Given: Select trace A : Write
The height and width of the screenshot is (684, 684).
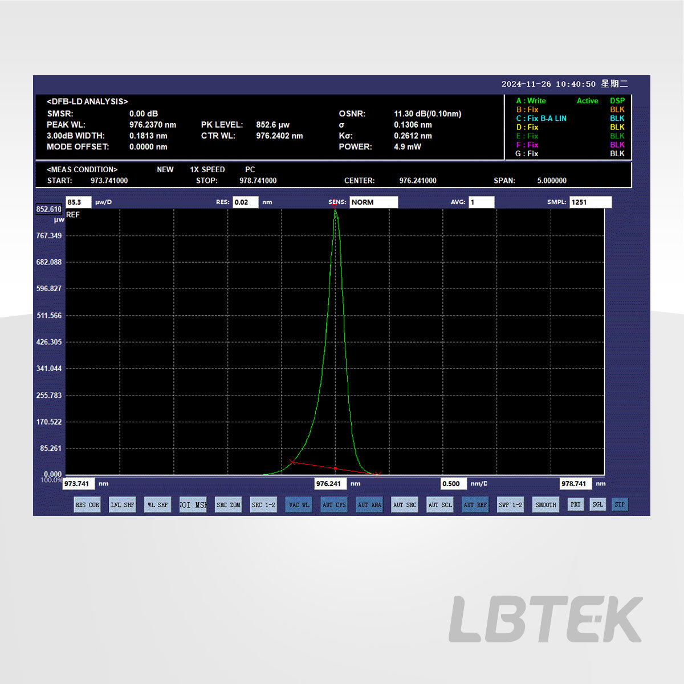Looking at the screenshot, I should [531, 101].
